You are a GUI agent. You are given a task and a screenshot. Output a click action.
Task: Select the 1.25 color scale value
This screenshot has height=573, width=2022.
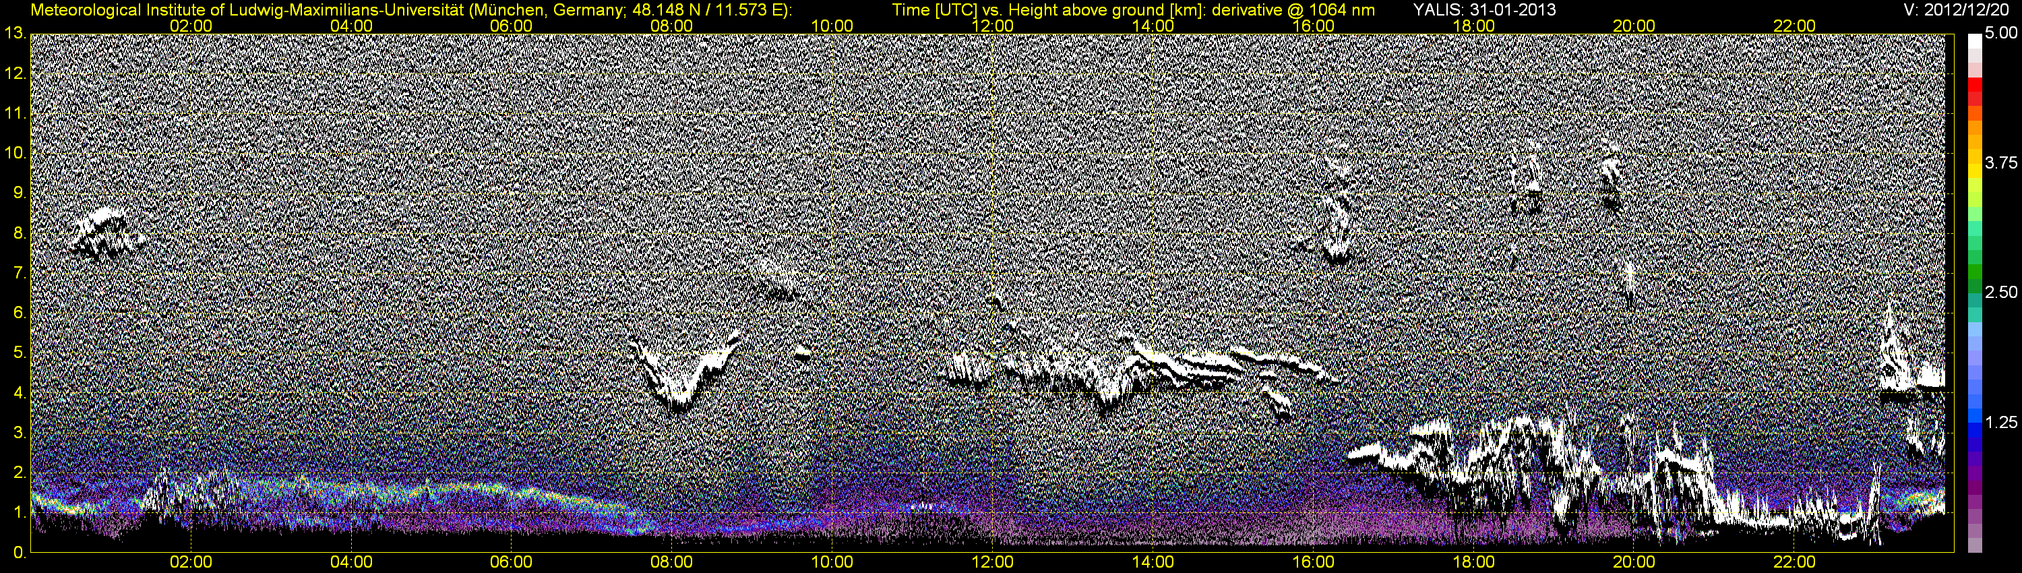[x=2001, y=422]
